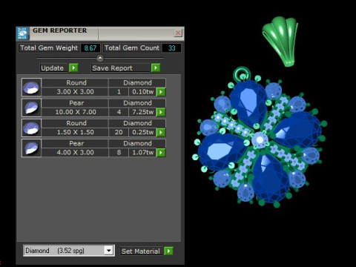Select the Round 1.50 X 1.50 gem thumbnail
356x267 pixels.
31,128
